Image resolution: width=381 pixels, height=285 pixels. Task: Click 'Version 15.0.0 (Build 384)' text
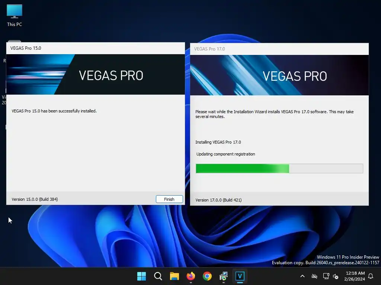coord(35,199)
